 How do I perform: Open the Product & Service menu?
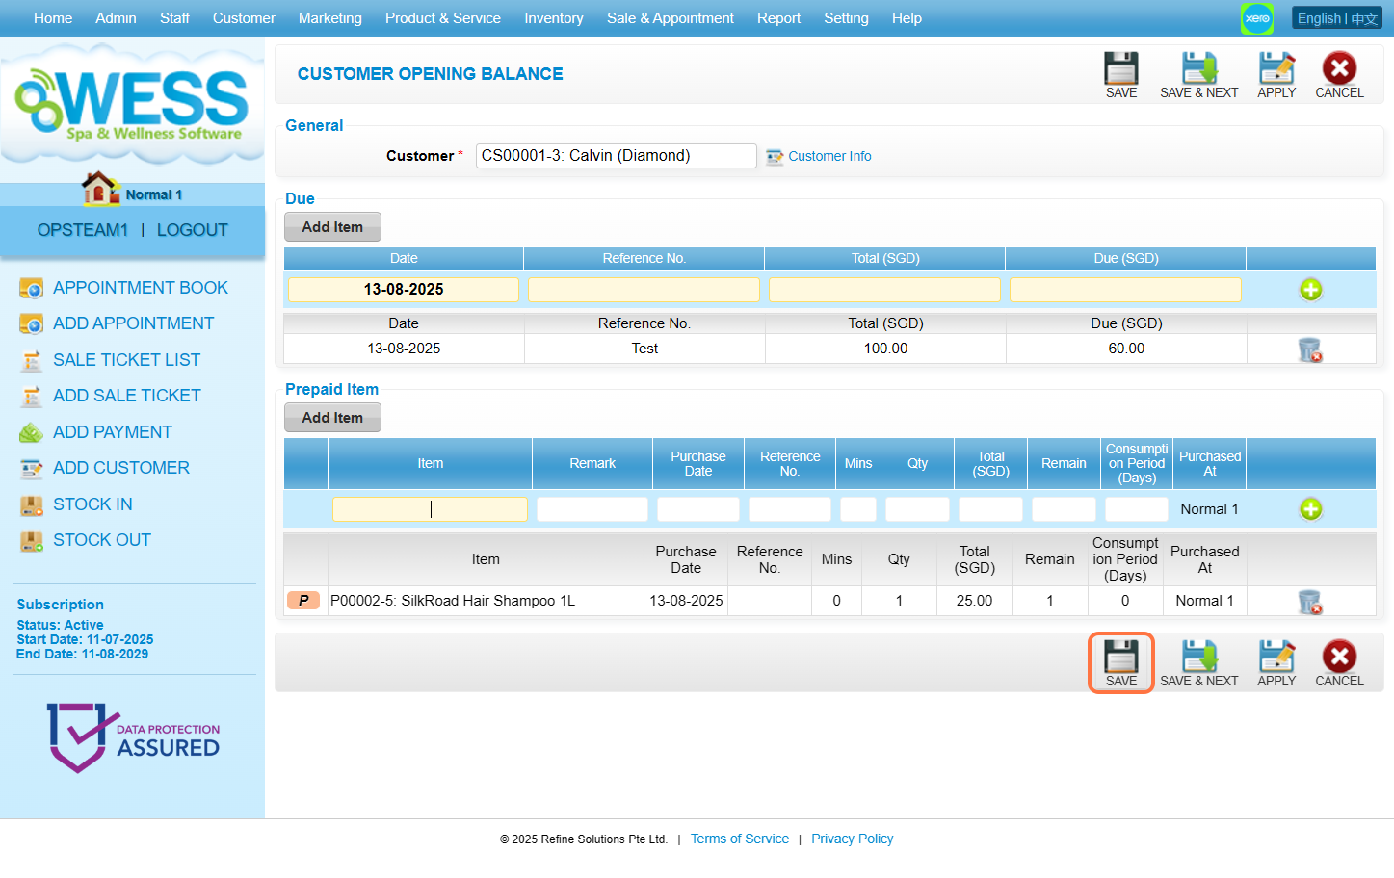point(442,18)
